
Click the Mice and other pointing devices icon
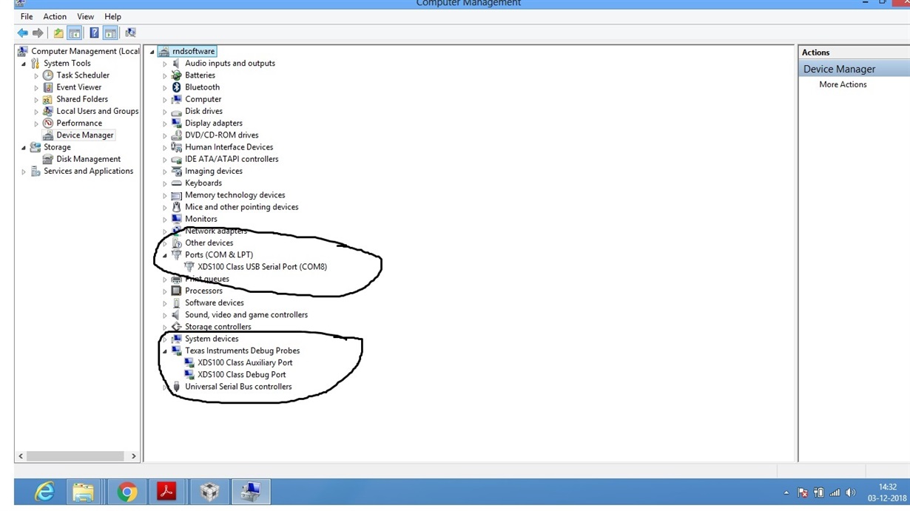tap(176, 207)
